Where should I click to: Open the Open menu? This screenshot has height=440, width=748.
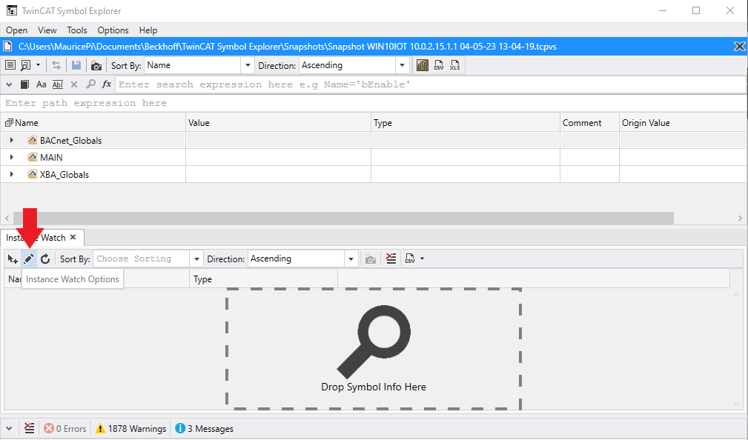17,30
